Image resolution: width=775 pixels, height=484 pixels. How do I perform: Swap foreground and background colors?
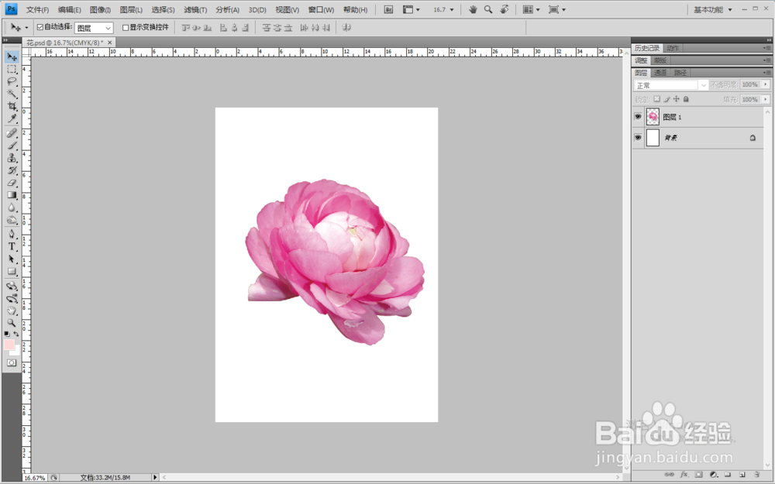16,334
